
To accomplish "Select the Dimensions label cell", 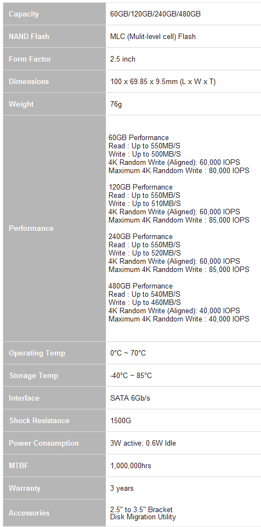I will (x=54, y=81).
